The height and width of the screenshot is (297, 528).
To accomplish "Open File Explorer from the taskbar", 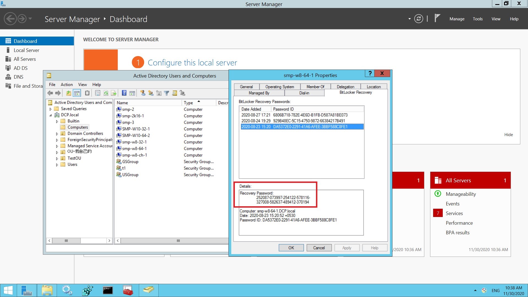I will (x=47, y=290).
